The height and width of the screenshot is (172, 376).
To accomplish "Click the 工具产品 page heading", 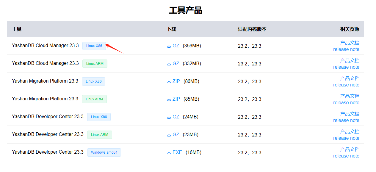I will pos(186,10).
